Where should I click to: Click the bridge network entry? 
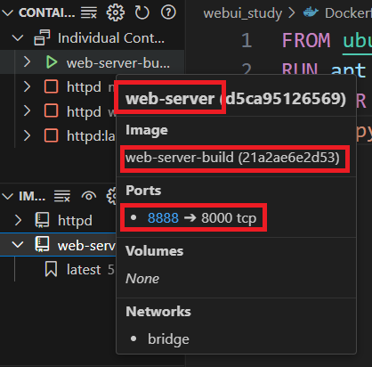pos(168,339)
